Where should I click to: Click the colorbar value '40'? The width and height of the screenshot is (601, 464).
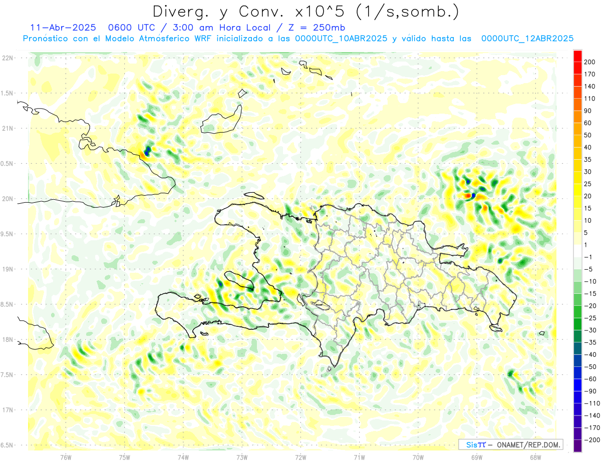point(588,147)
